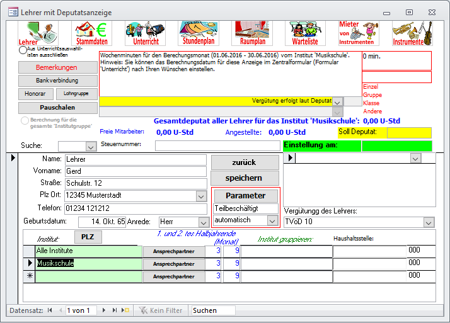Expand the 'automatisch' combo box
This screenshot has width=450, height=323.
click(272, 220)
